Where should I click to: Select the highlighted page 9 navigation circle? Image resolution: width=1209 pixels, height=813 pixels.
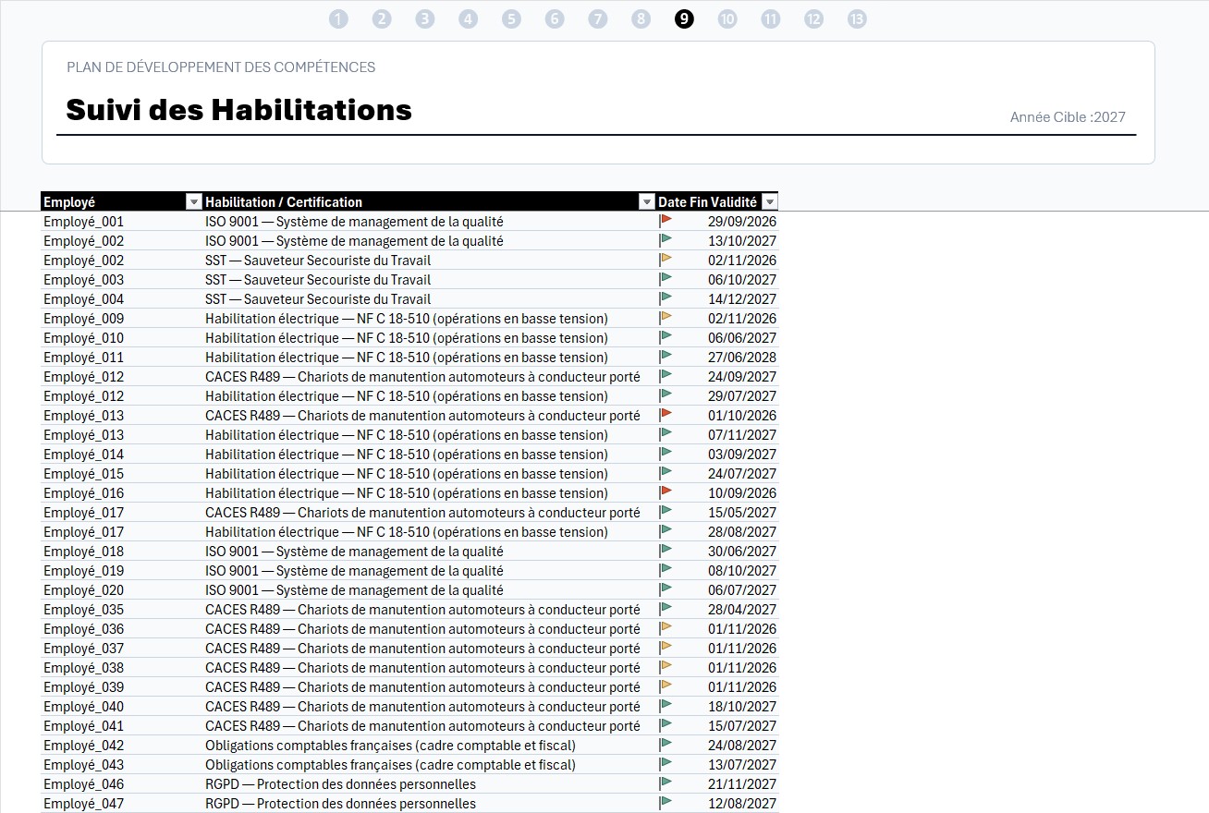[685, 19]
